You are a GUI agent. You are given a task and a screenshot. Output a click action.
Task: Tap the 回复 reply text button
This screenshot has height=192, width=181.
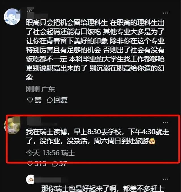tap(61, 100)
